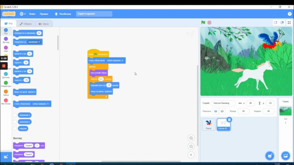Tick the 'значення y' reporter checkbox
294x165 pixels.
point(15,122)
